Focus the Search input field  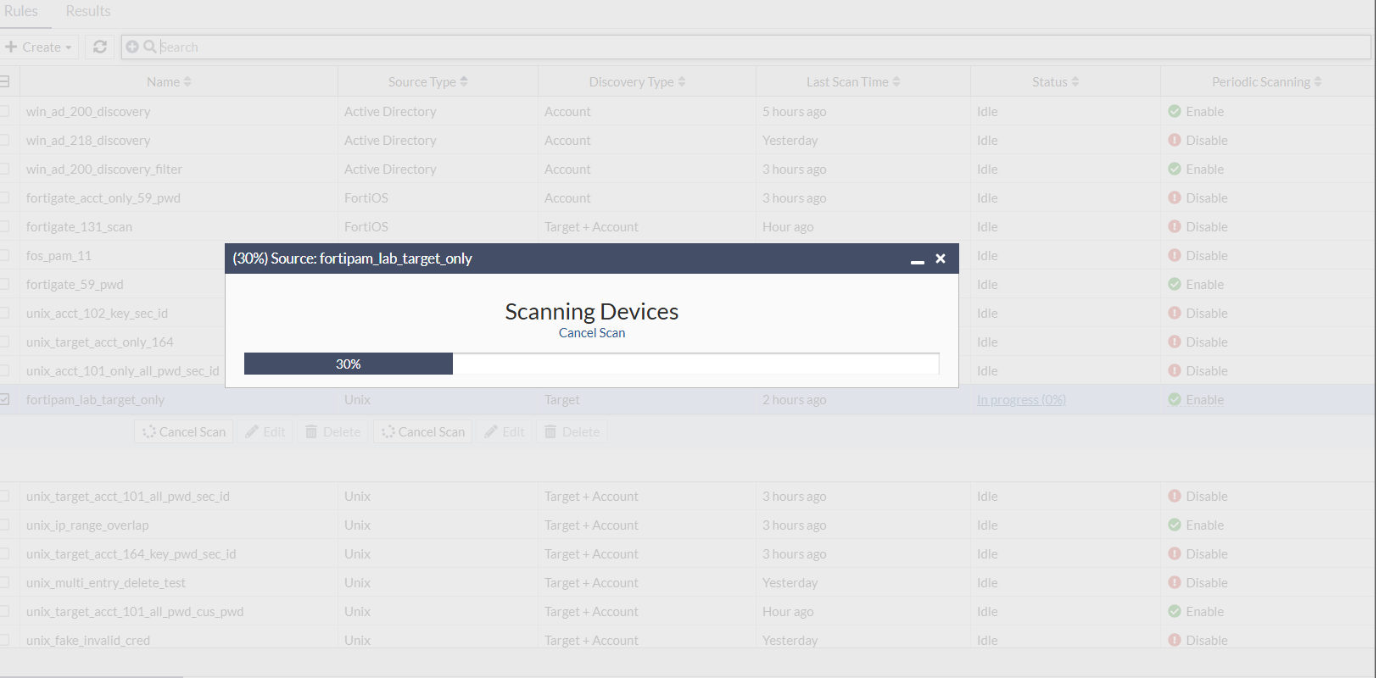click(x=746, y=47)
